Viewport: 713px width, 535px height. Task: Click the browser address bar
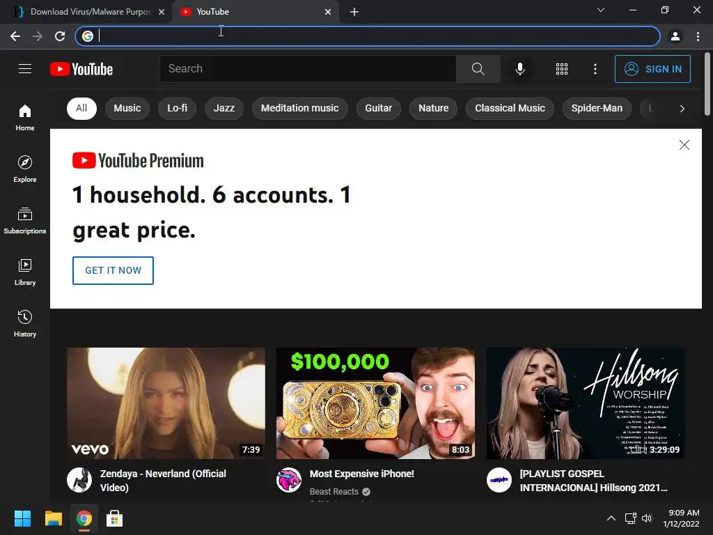coord(368,36)
